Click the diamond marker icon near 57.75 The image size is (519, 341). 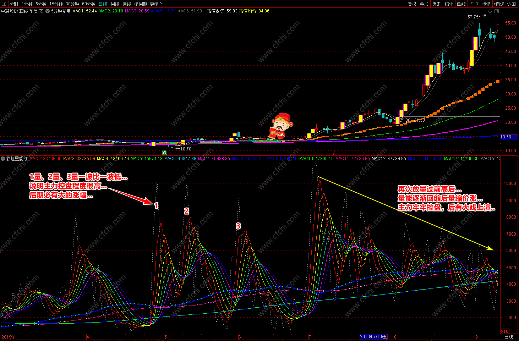point(490,11)
